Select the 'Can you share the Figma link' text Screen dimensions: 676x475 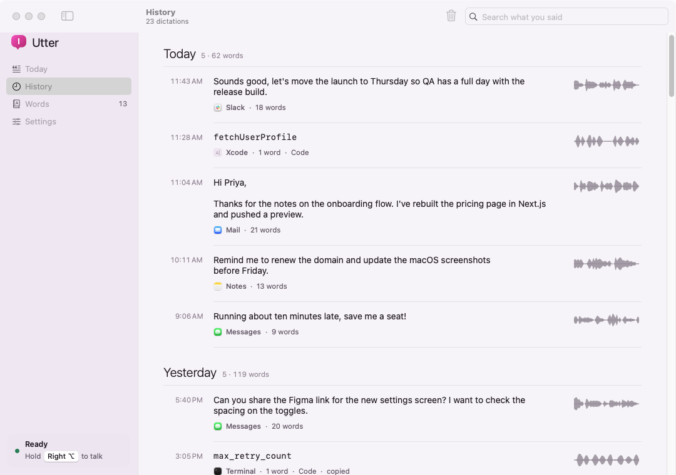(369, 405)
